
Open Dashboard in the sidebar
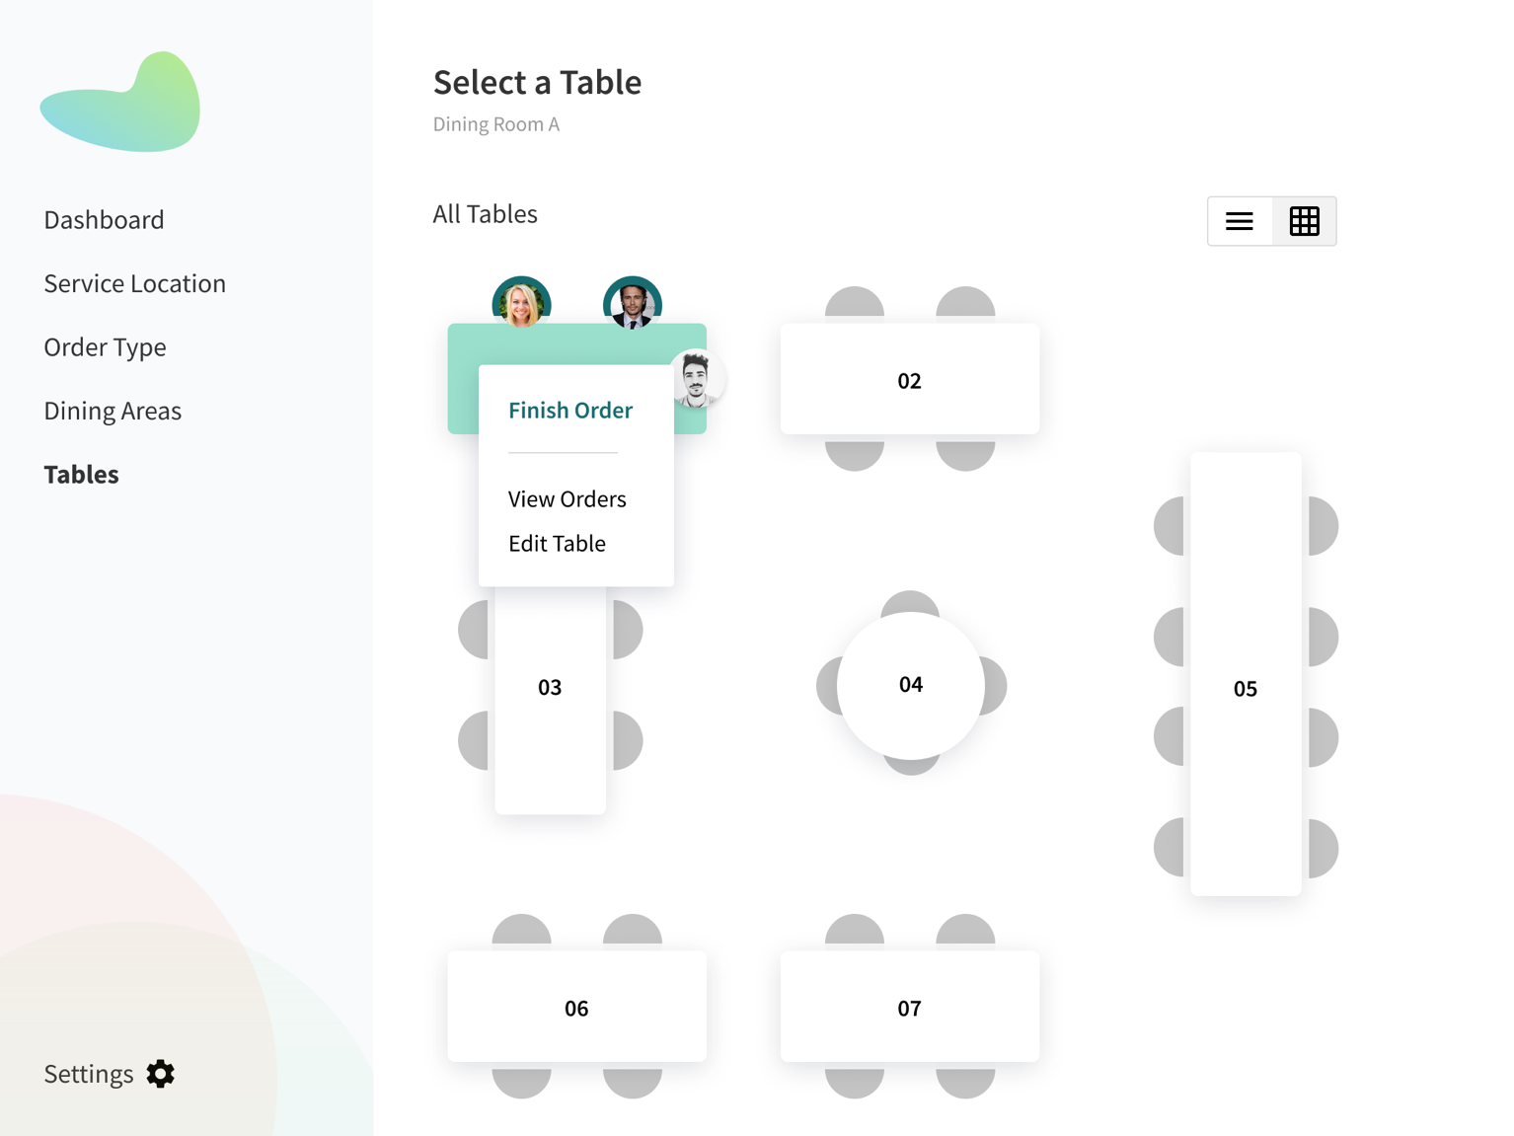coord(104,219)
